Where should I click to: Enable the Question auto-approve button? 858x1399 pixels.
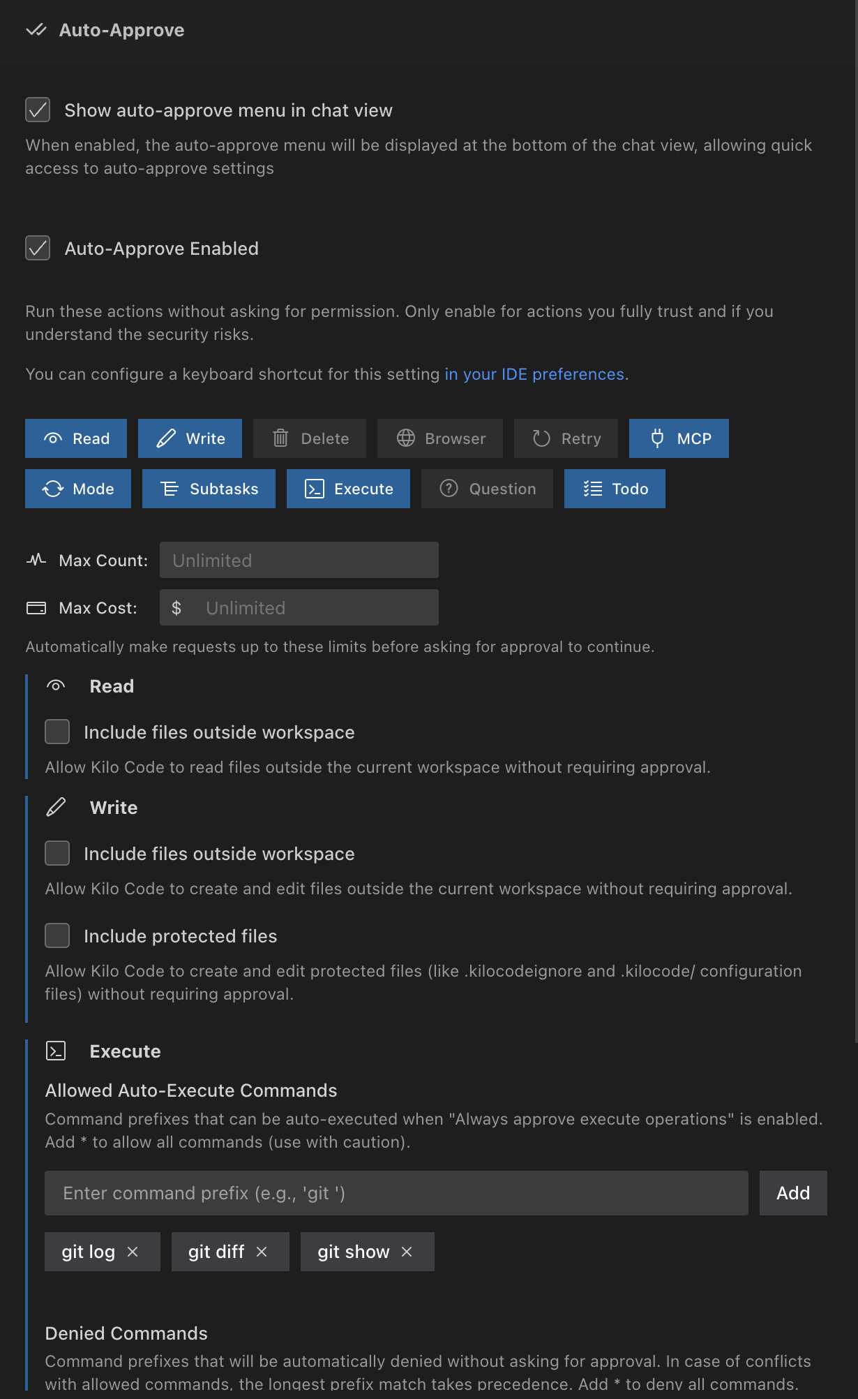click(487, 489)
